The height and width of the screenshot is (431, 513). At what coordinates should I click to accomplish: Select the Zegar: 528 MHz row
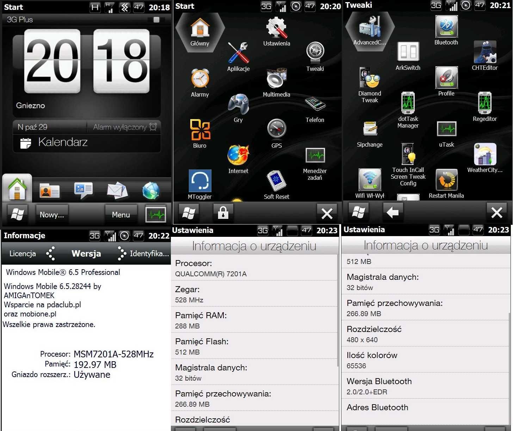[254, 294]
